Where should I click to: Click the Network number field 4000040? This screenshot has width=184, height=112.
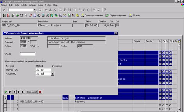tap(29, 38)
